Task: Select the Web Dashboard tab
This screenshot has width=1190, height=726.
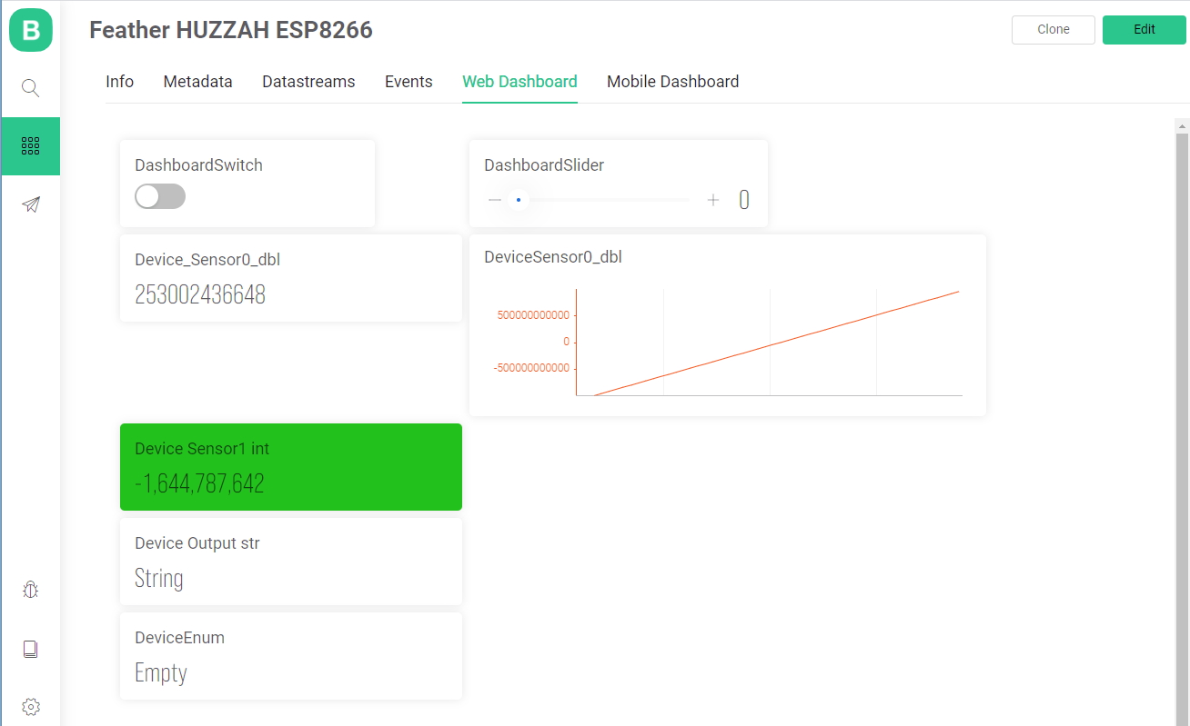Action: coord(519,82)
